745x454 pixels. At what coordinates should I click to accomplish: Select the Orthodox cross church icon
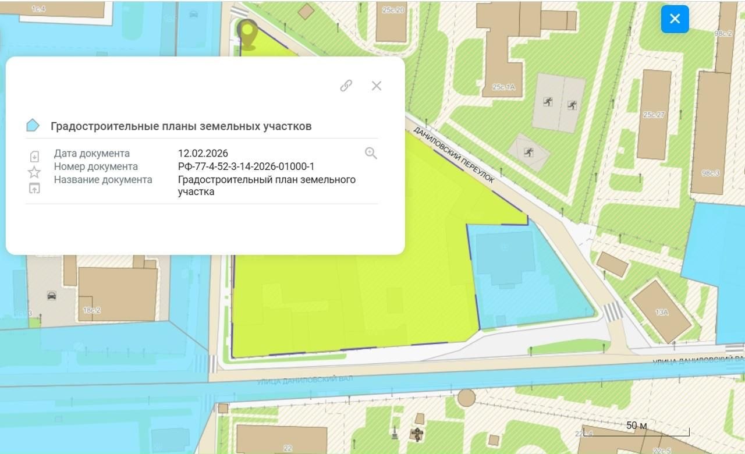tap(417, 434)
